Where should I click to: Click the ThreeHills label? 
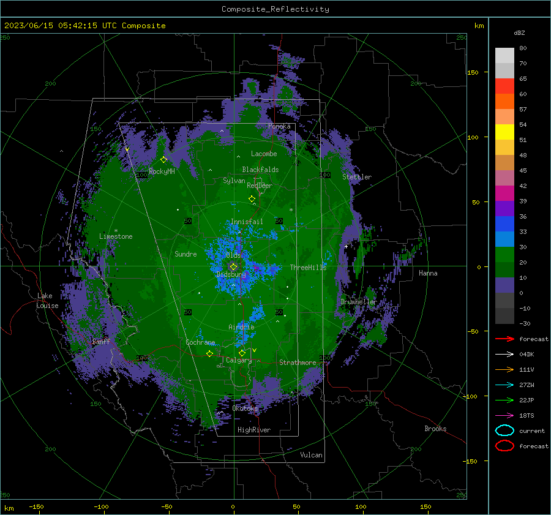click(x=308, y=268)
